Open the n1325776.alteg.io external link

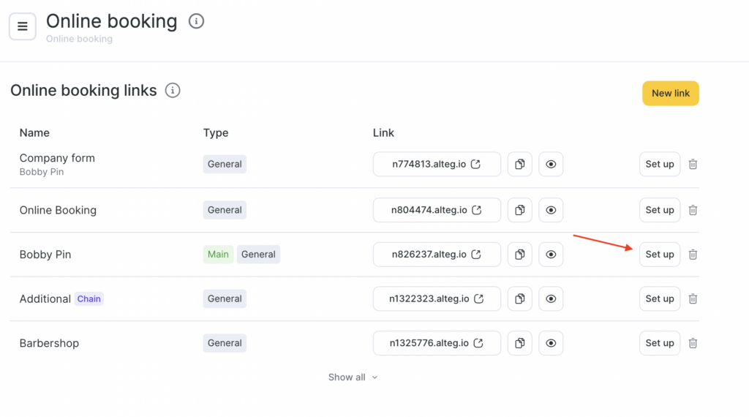click(437, 343)
